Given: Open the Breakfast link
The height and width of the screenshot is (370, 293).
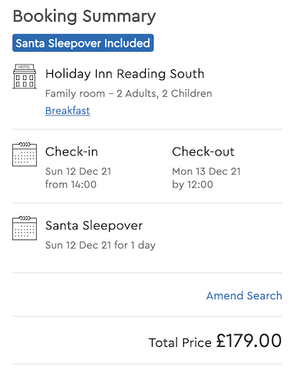Looking at the screenshot, I should click(67, 111).
